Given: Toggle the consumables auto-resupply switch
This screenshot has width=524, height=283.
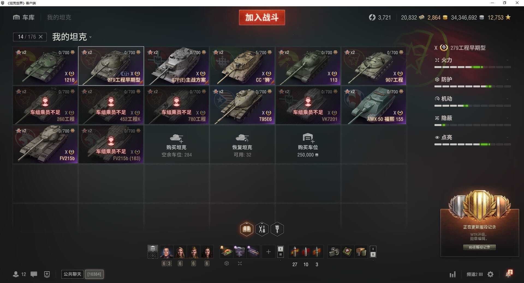Looking at the screenshot, I should (x=373, y=251).
